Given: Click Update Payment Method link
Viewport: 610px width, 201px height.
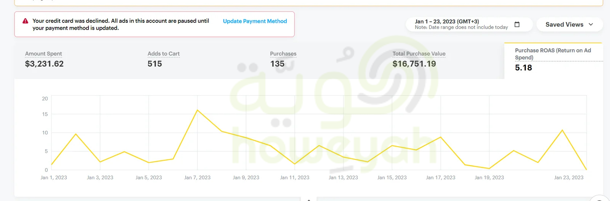Looking at the screenshot, I should 255,21.
